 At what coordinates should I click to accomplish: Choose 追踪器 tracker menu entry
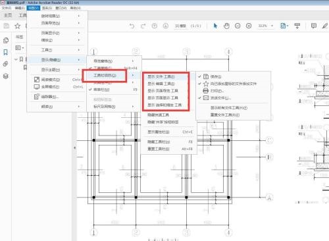point(57,97)
